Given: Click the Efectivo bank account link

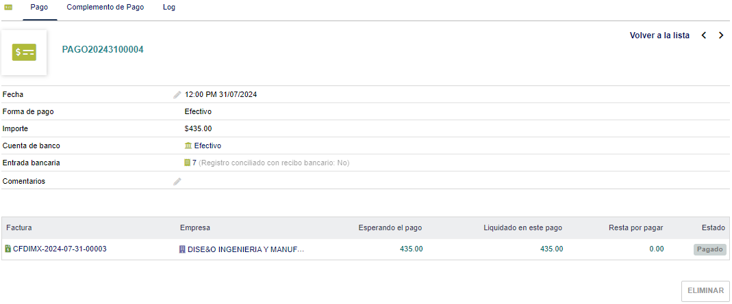Looking at the screenshot, I should tap(207, 146).
